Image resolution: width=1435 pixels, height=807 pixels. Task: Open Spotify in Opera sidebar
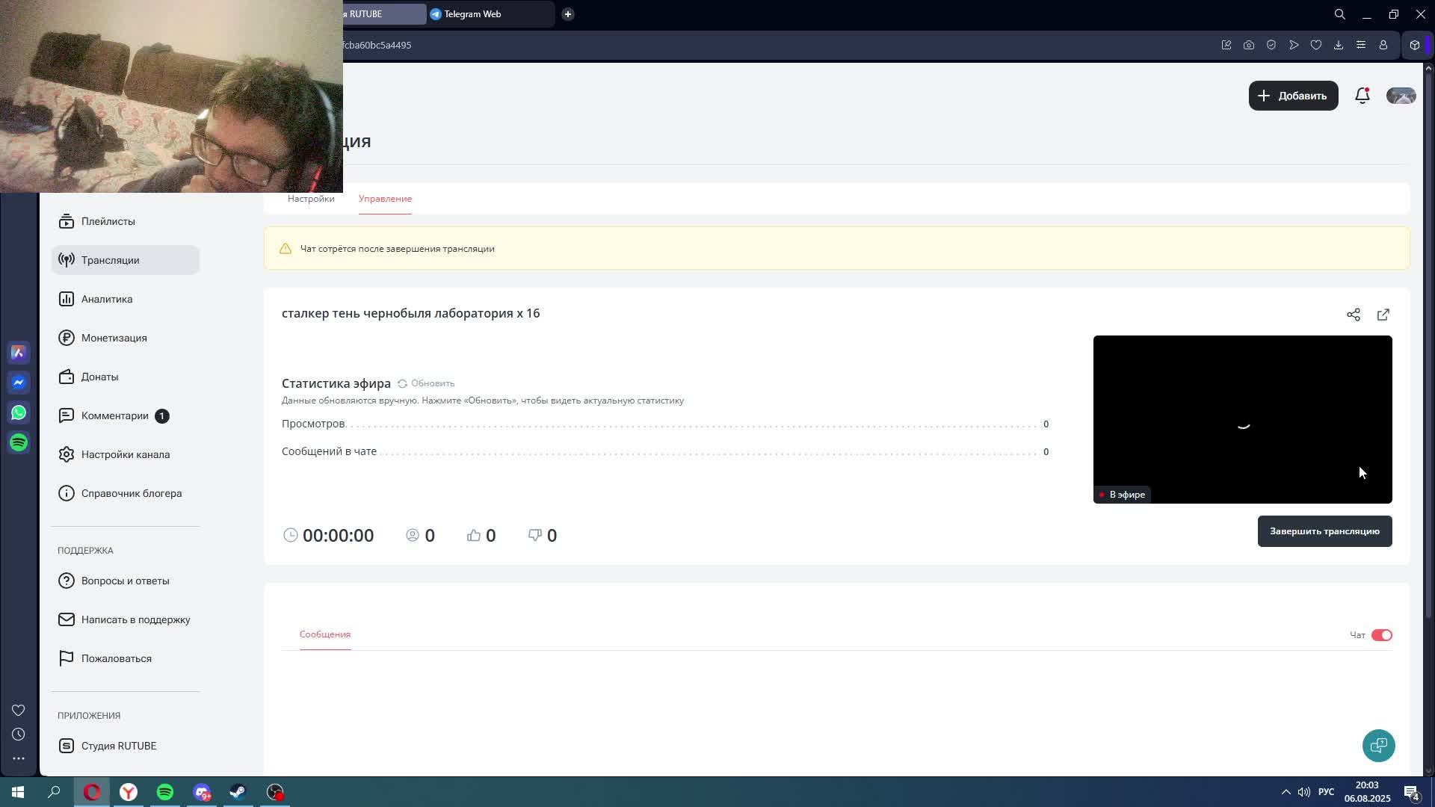pyautogui.click(x=19, y=442)
